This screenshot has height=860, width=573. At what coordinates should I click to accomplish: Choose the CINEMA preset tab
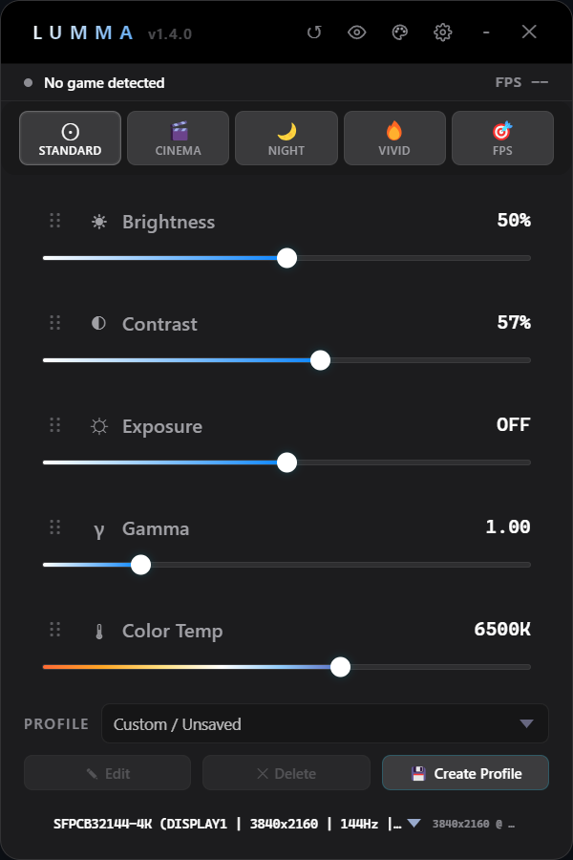tap(179, 139)
